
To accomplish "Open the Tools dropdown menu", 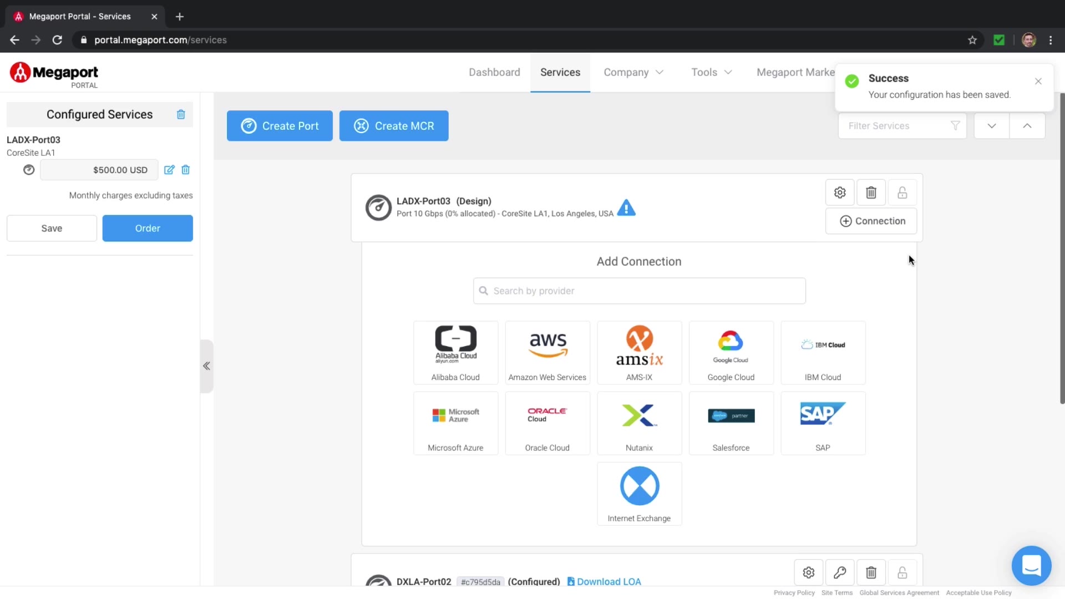I will click(x=712, y=72).
